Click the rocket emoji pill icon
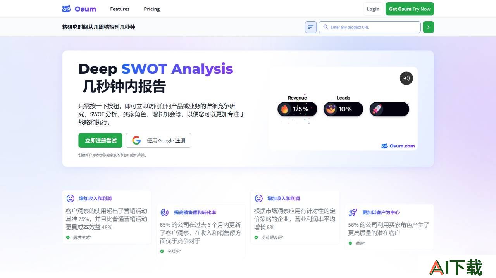Screen dimensions: 496x278 377,109
